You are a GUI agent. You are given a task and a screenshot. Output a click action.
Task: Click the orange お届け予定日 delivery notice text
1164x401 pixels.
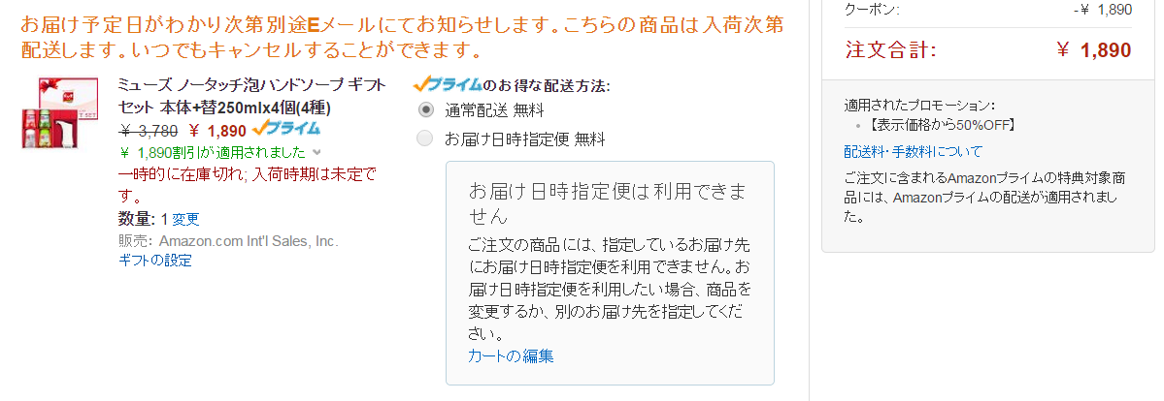402,38
